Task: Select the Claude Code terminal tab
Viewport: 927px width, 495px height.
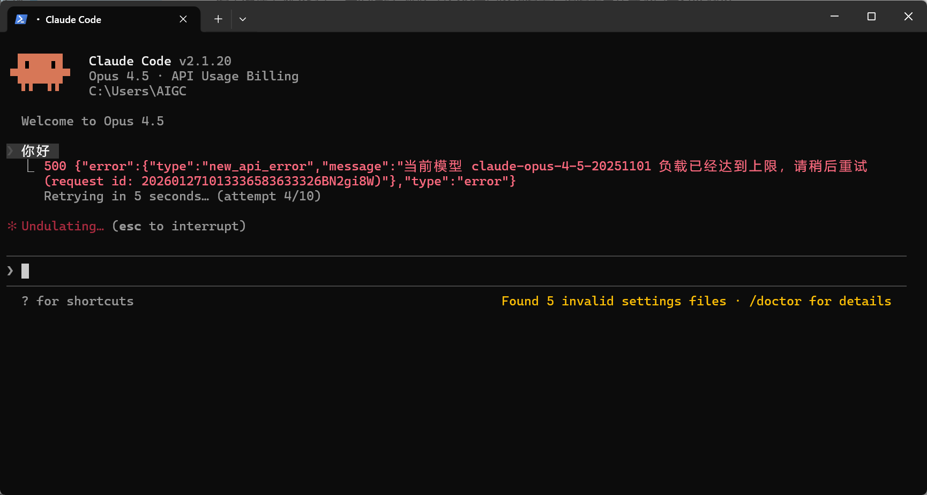Action: pos(104,19)
